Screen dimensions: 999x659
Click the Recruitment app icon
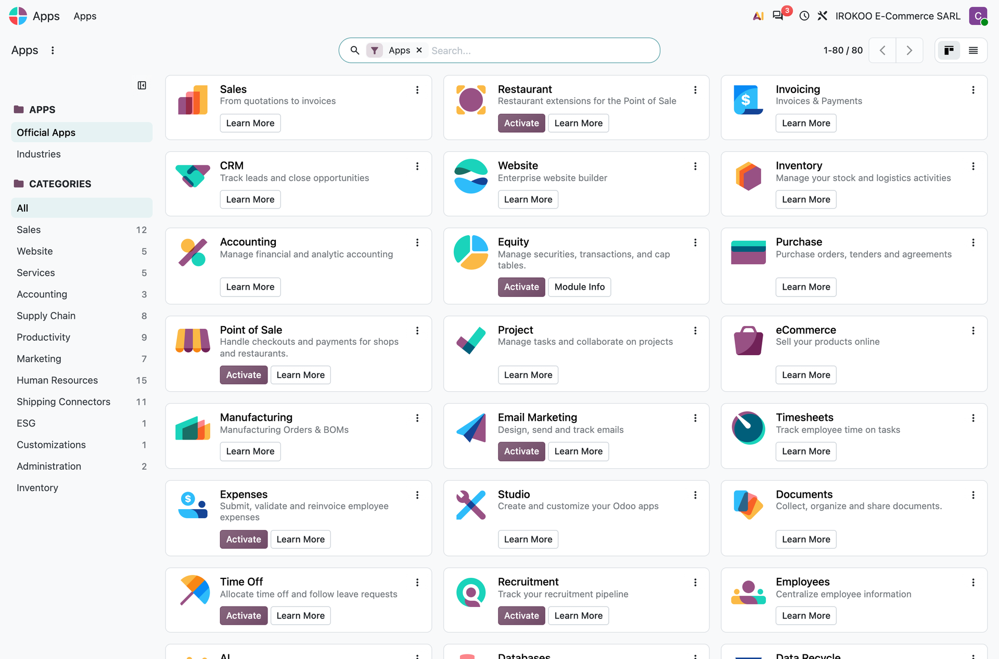point(471,592)
